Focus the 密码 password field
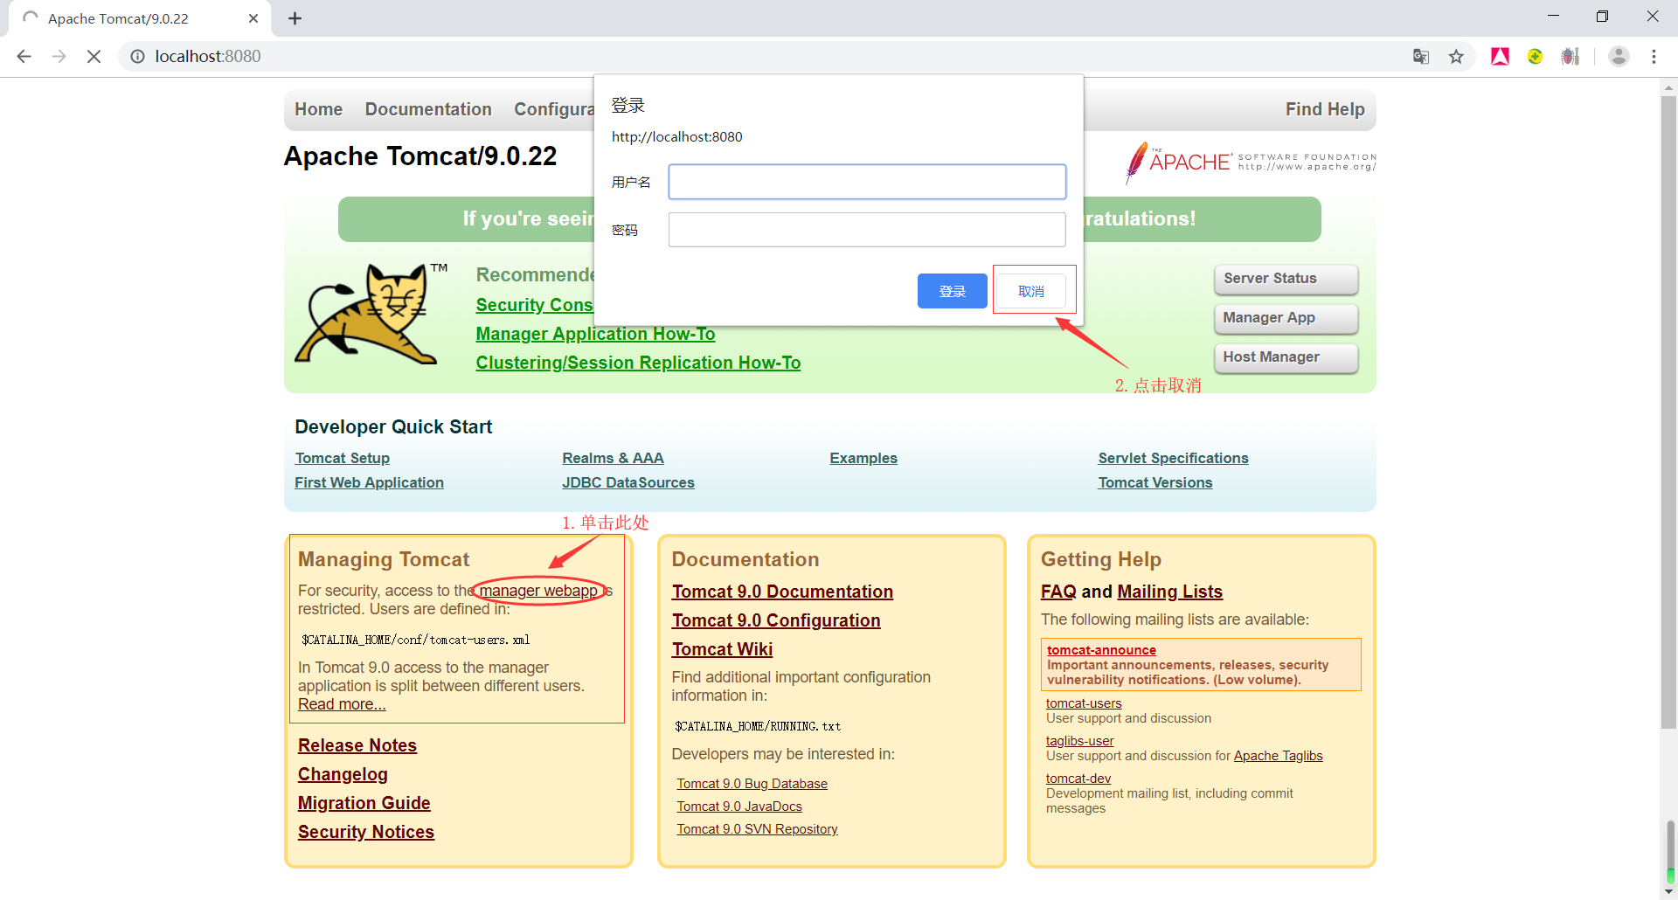The image size is (1678, 900). point(867,230)
